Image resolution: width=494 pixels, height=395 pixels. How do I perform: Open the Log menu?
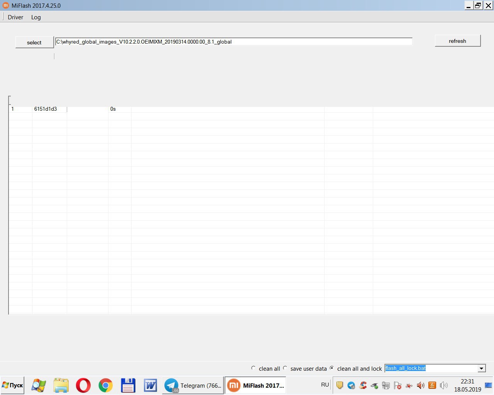(x=36, y=17)
